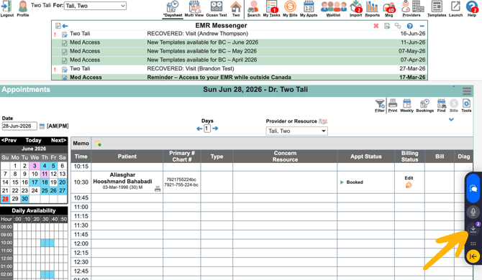Open the Reports chart icon
Image resolution: width=482 pixels, height=280 pixels.
point(372,9)
